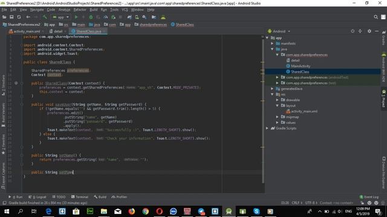Run the app with green play icon
Screen dimensions: 387x217
[76, 17]
